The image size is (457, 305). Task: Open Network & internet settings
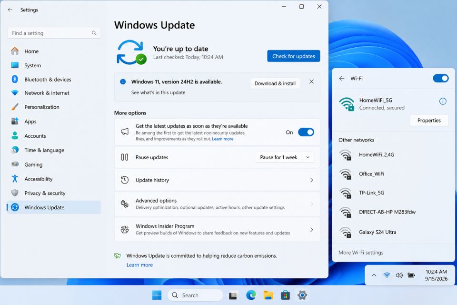[54, 93]
